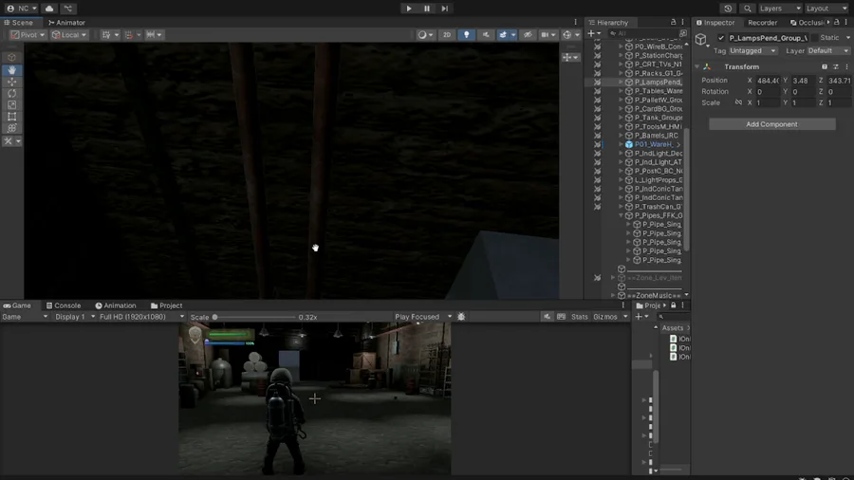
Task: Click the Add Component button
Action: 771,124
